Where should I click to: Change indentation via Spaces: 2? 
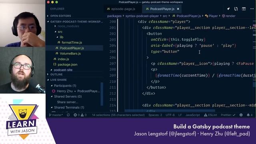tap(155, 115)
